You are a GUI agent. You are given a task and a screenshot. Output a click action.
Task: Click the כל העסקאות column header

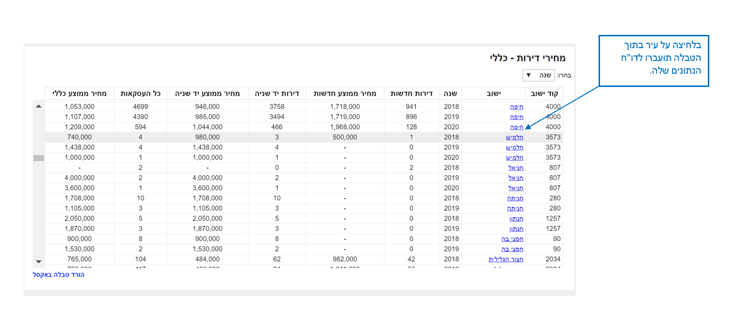141,93
